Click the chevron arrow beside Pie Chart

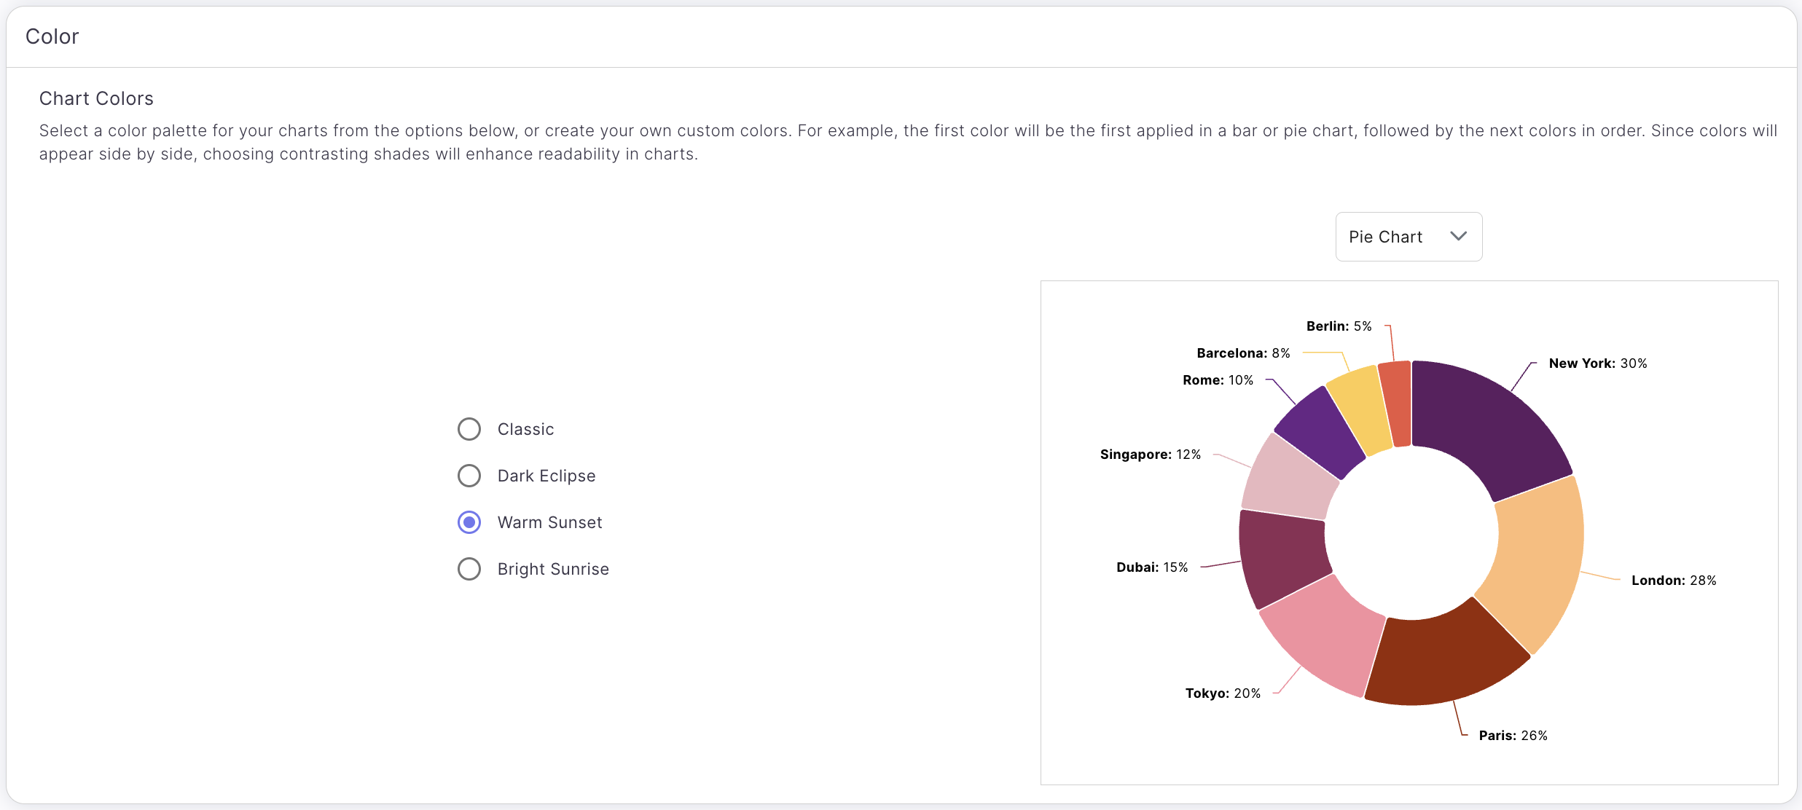1458,236
